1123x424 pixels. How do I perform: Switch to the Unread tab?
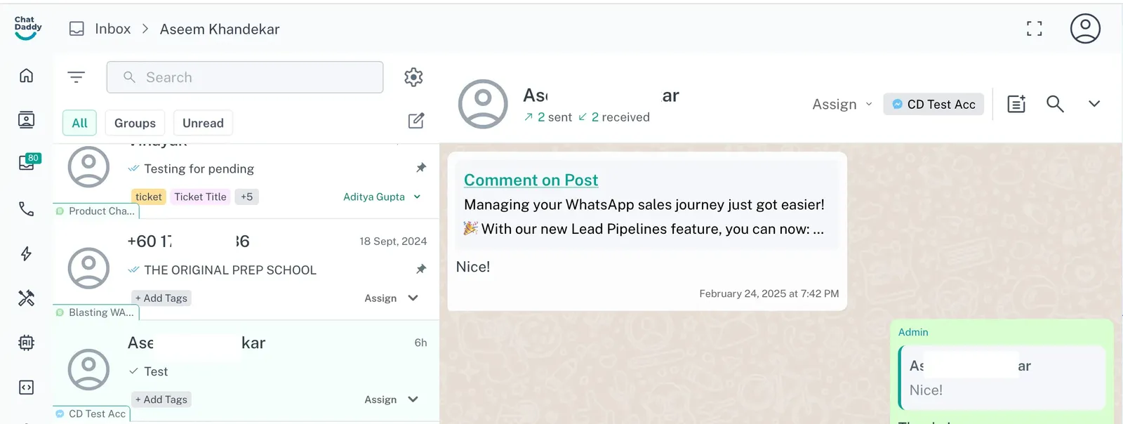coord(203,123)
